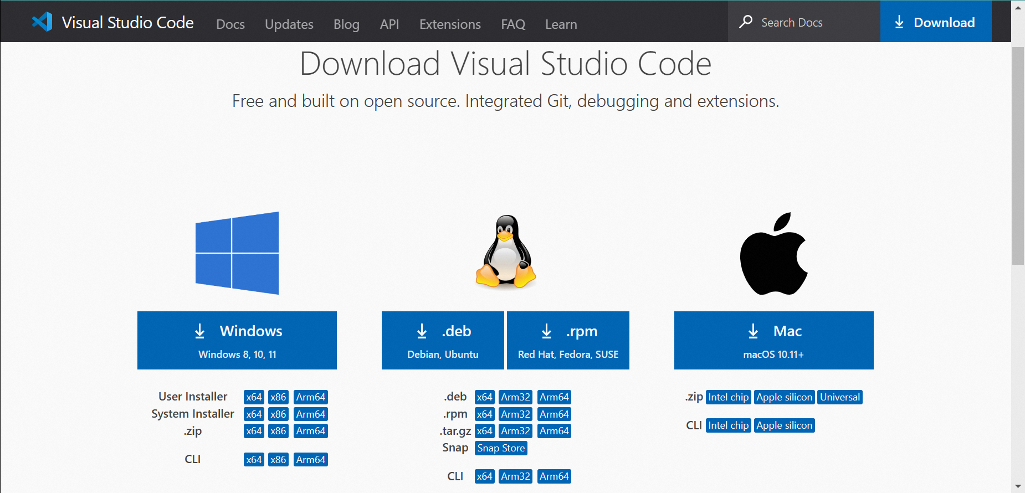Select Linux .rpm x64 link
Image resolution: width=1025 pixels, height=493 pixels.
[484, 414]
